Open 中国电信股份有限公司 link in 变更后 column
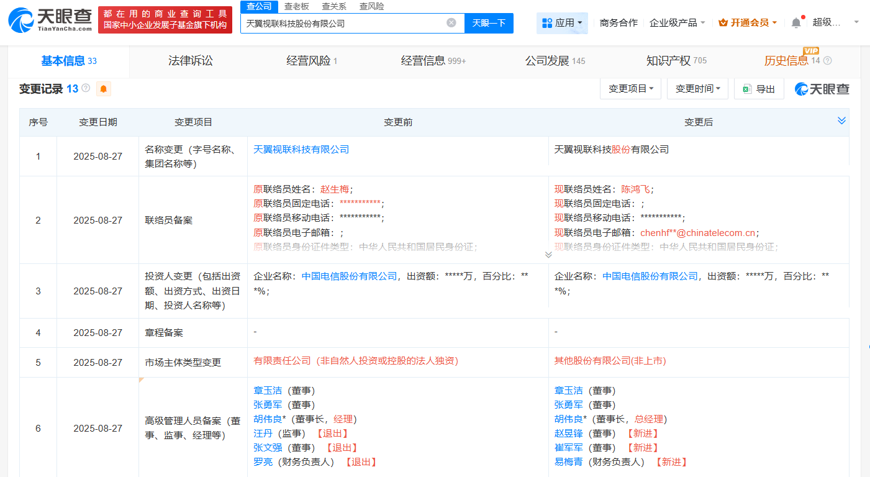This screenshot has height=477, width=870. point(650,276)
